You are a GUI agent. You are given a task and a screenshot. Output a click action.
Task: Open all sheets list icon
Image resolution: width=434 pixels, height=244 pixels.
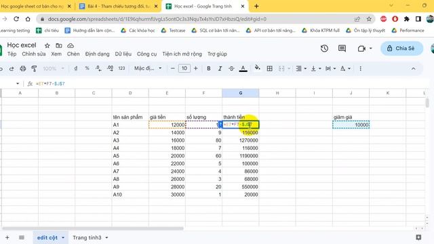click(x=22, y=238)
